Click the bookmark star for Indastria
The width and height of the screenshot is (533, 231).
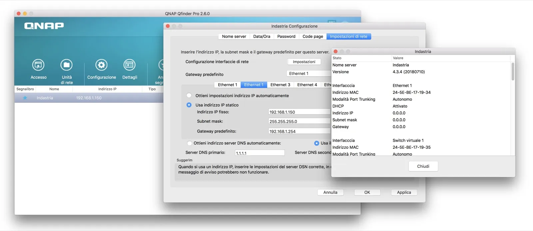click(x=25, y=98)
